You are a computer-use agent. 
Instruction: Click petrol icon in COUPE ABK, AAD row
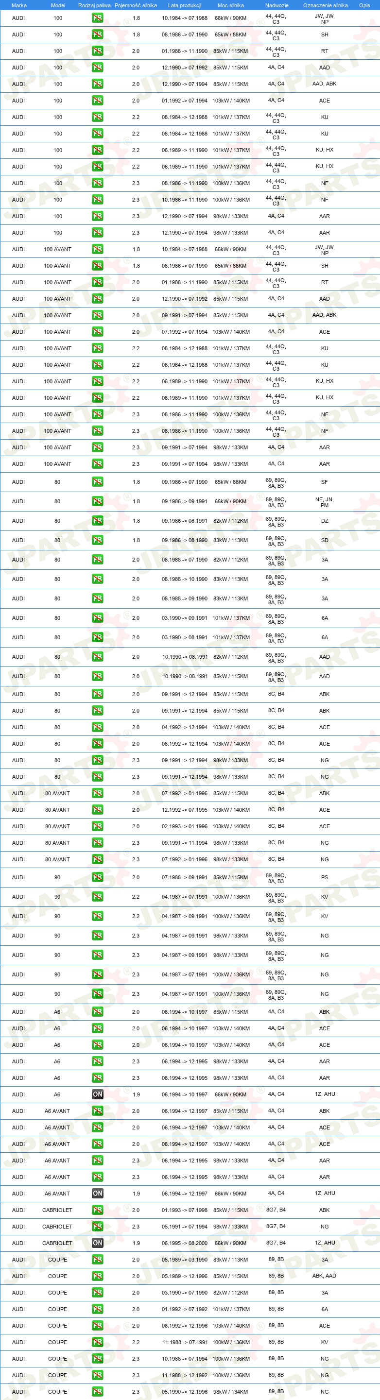(97, 1276)
